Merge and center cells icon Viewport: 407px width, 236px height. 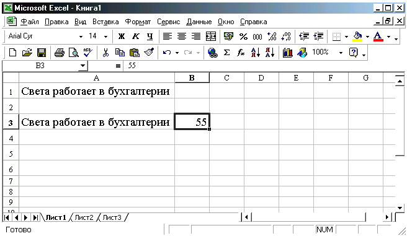(210, 37)
